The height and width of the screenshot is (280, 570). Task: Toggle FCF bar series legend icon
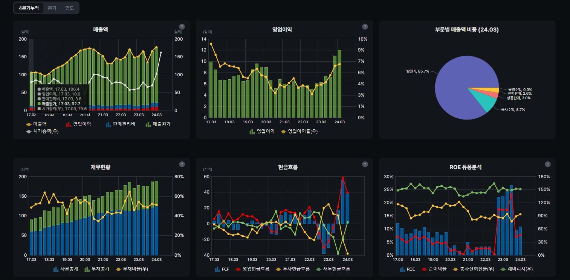pos(217,269)
